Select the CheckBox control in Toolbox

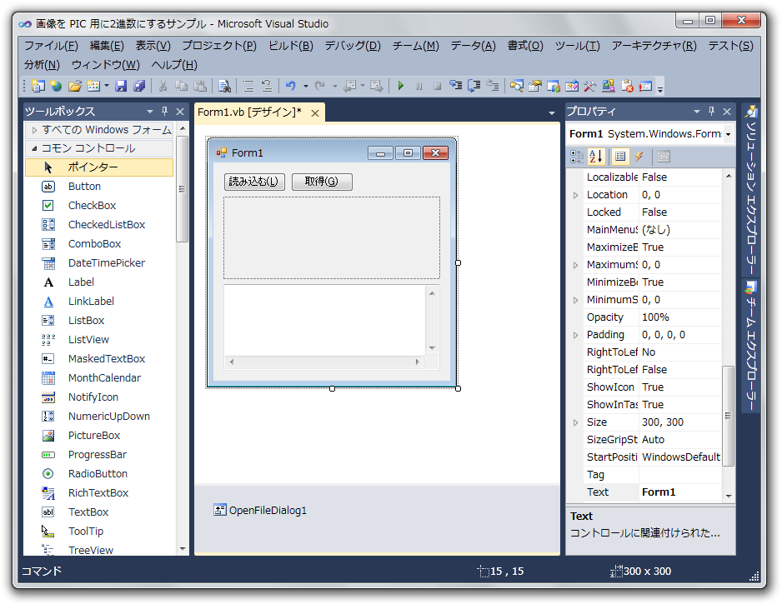point(98,205)
